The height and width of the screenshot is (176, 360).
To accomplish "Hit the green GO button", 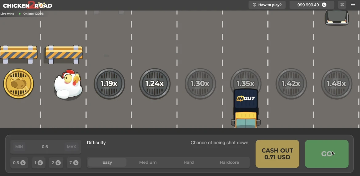I will point(327,154).
